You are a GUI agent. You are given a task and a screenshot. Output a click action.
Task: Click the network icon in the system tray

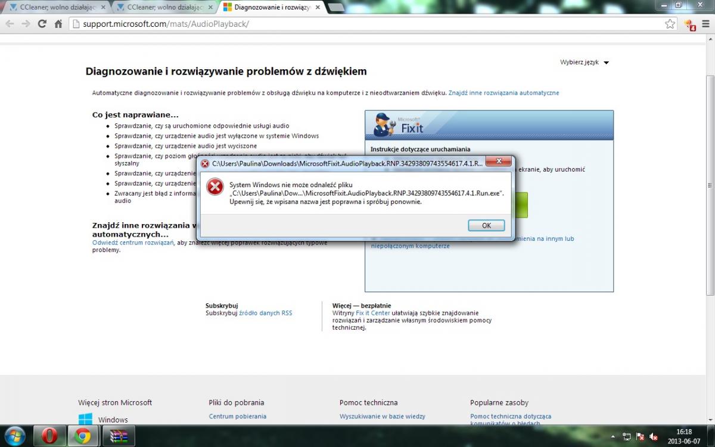pos(627,437)
